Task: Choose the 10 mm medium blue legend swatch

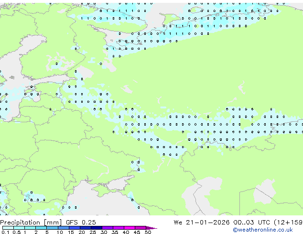Action: click(x=64, y=228)
